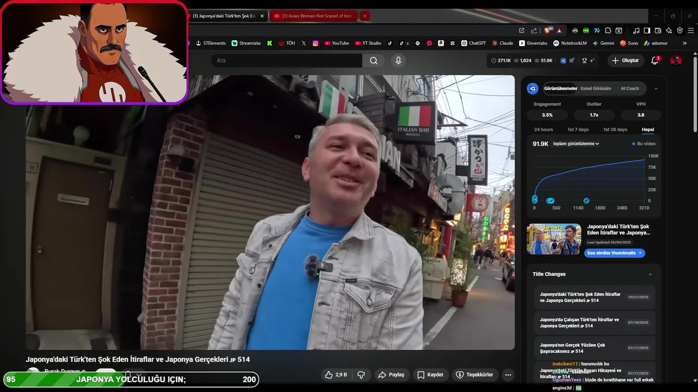Open a new browser tab
The width and height of the screenshot is (698, 392).
point(365,16)
